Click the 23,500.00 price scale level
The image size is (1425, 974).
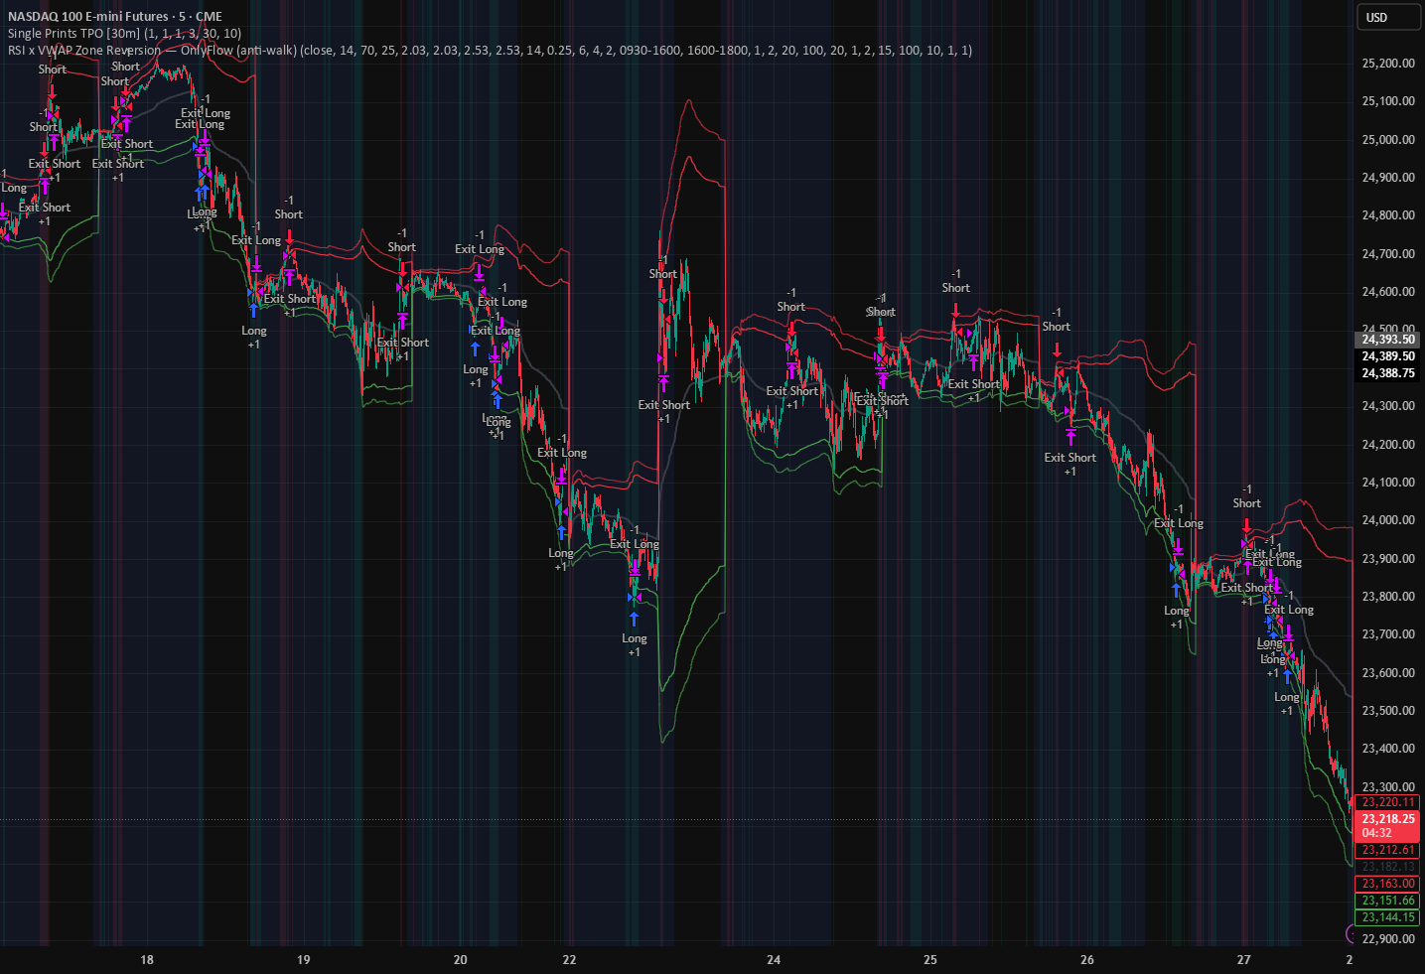pos(1388,711)
